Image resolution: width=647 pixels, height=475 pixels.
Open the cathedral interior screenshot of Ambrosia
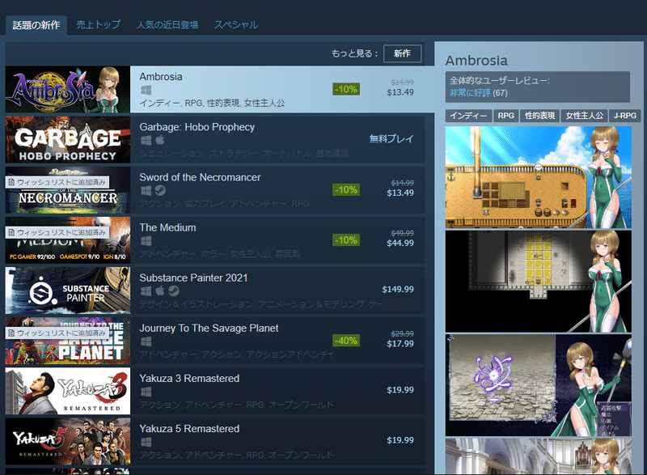coord(539,456)
